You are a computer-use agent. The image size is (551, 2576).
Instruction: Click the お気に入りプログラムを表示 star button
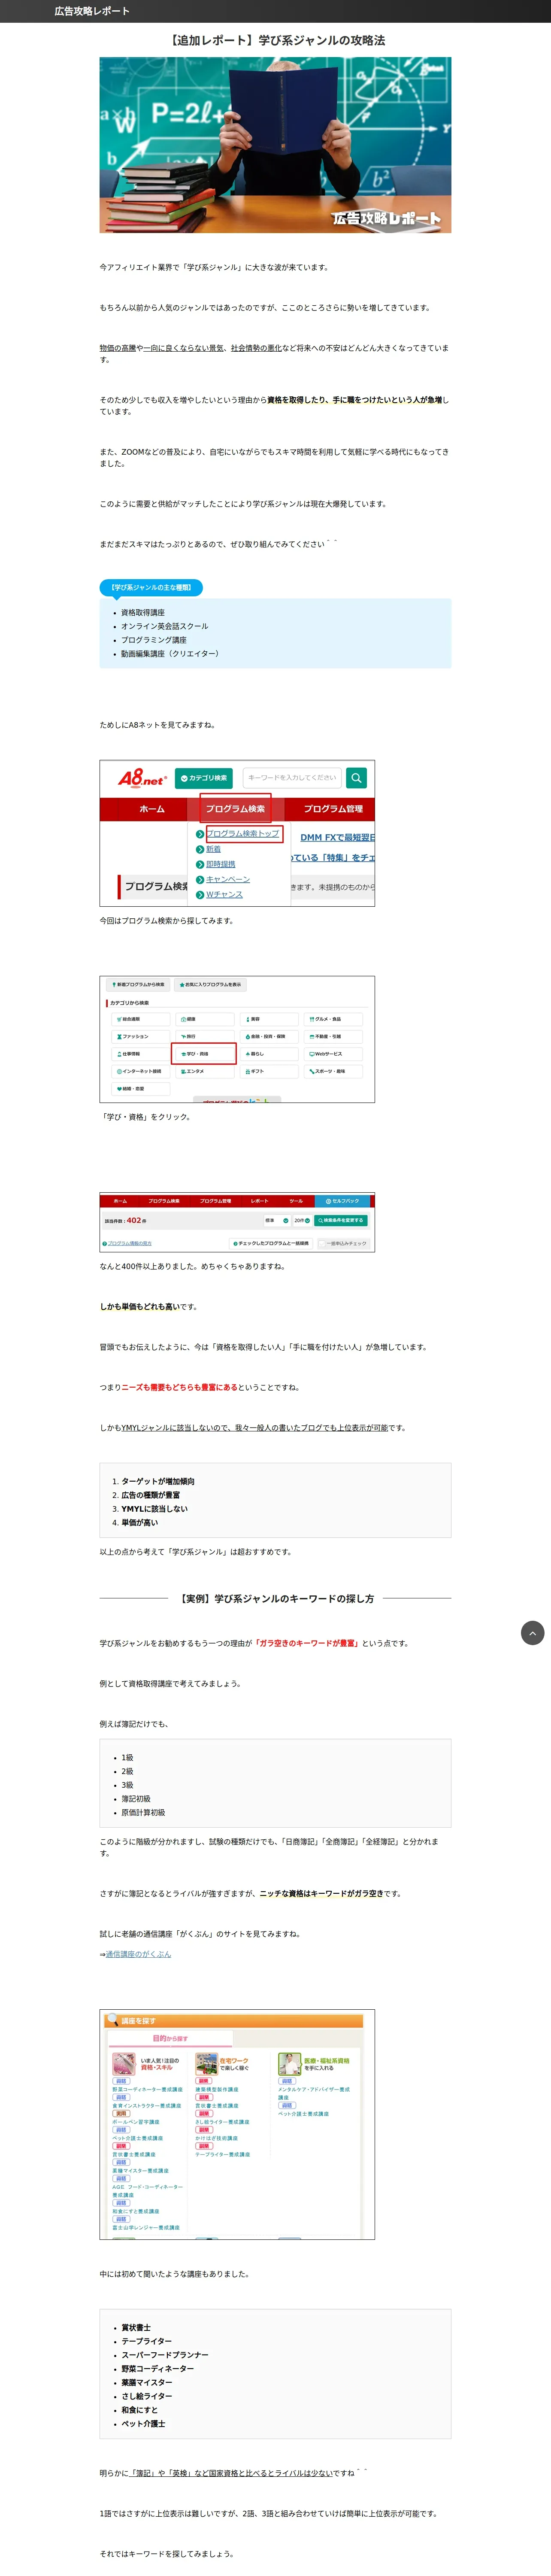coord(210,985)
